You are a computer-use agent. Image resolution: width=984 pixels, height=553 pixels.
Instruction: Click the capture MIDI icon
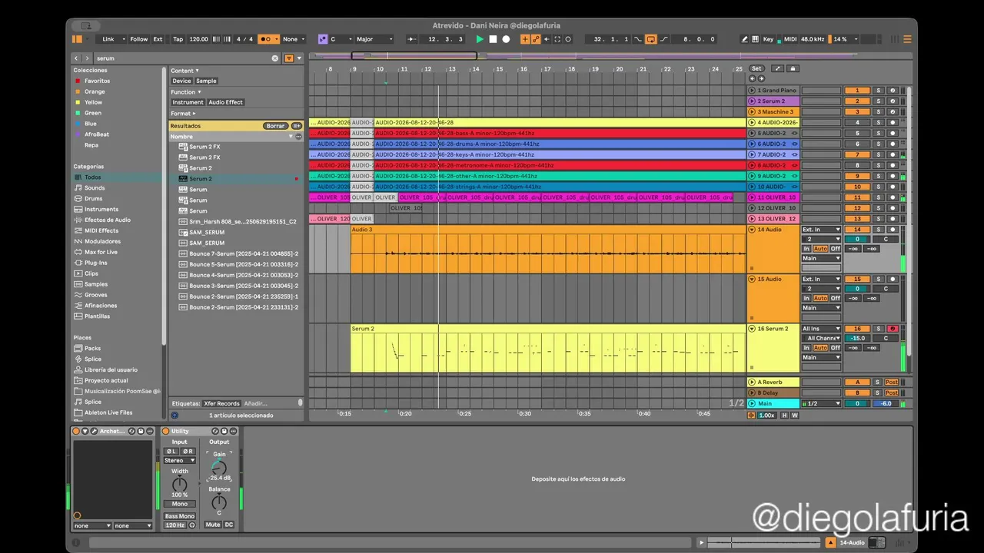(x=556, y=39)
